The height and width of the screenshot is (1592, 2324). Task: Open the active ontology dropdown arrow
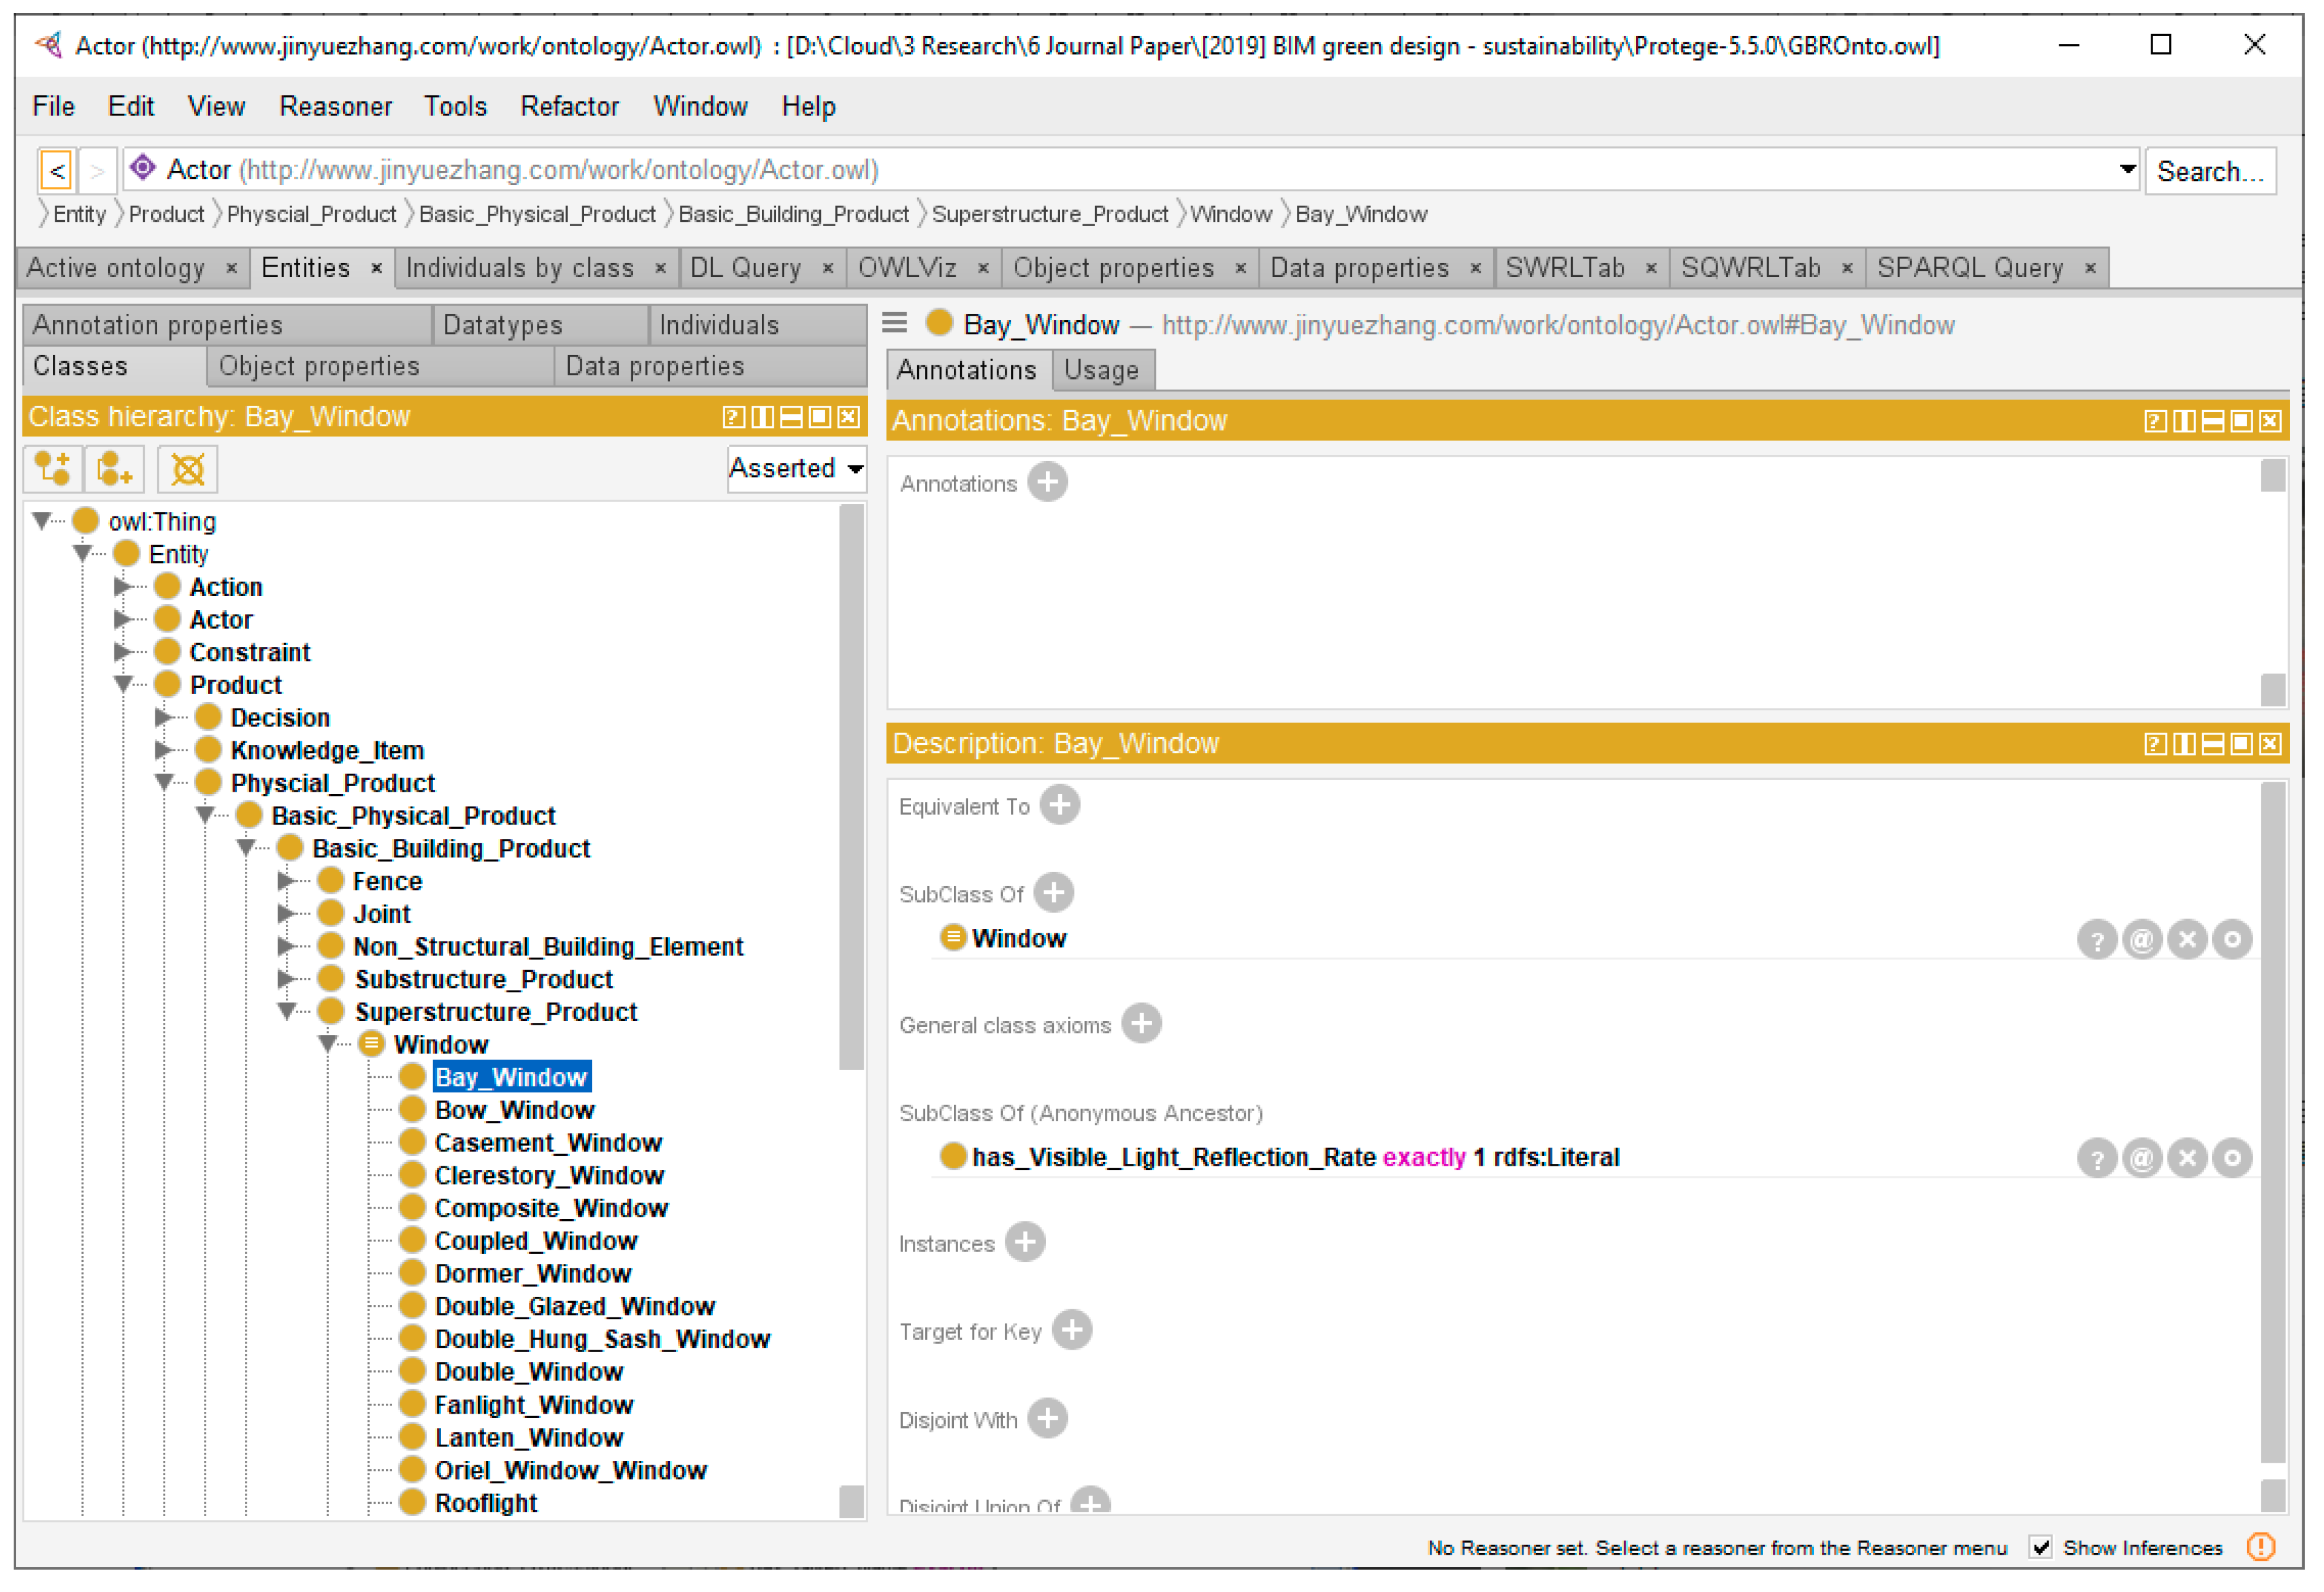coord(2127,170)
